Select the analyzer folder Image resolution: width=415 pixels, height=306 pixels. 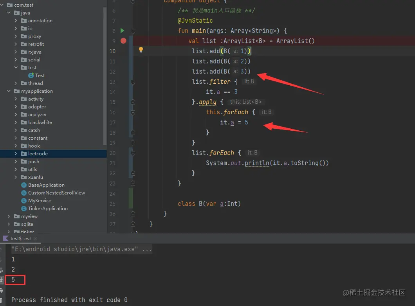point(34,115)
